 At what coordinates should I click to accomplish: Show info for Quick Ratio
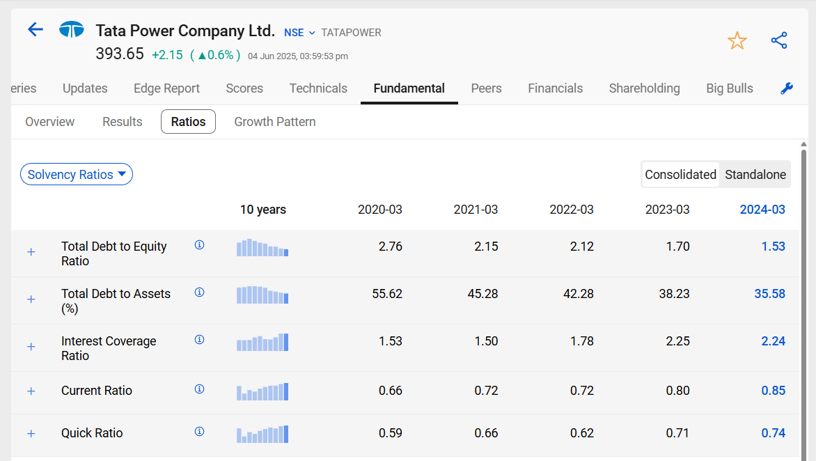[x=199, y=431]
